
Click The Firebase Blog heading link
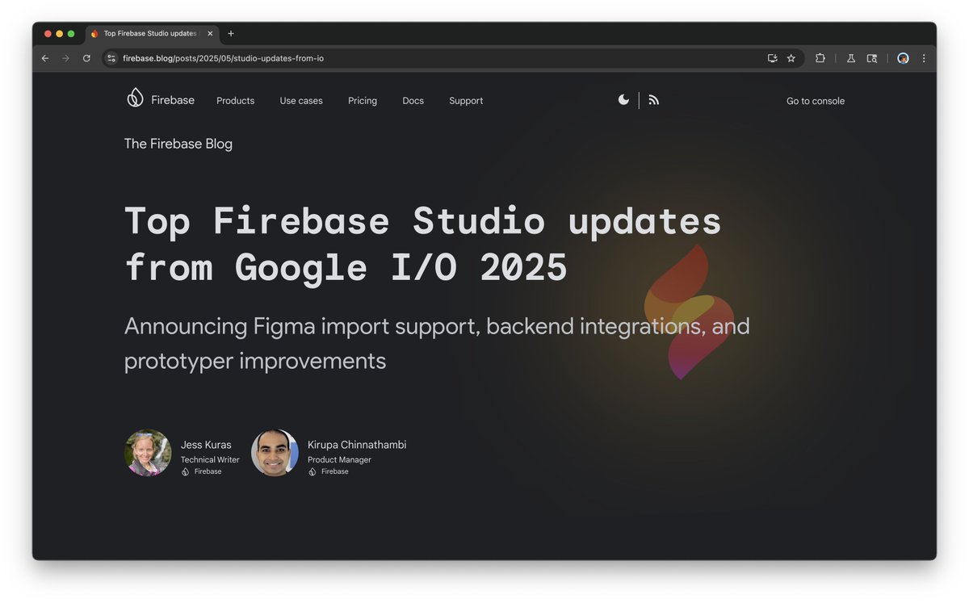pyautogui.click(x=178, y=144)
